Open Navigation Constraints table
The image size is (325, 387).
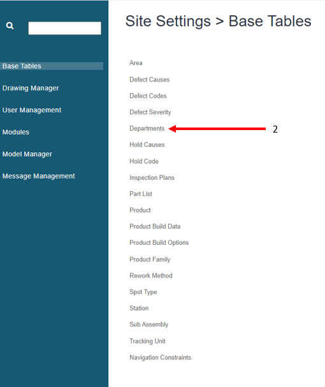coord(161,358)
